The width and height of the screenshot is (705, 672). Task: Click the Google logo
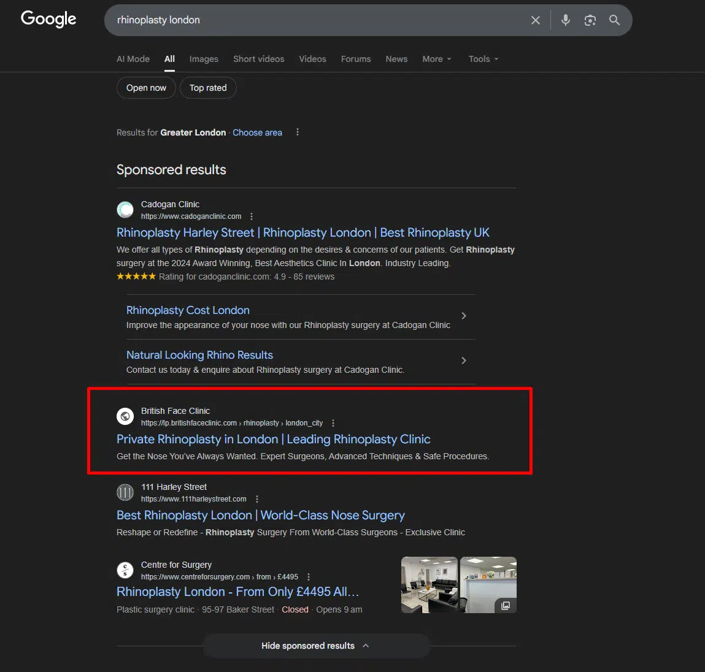click(48, 19)
